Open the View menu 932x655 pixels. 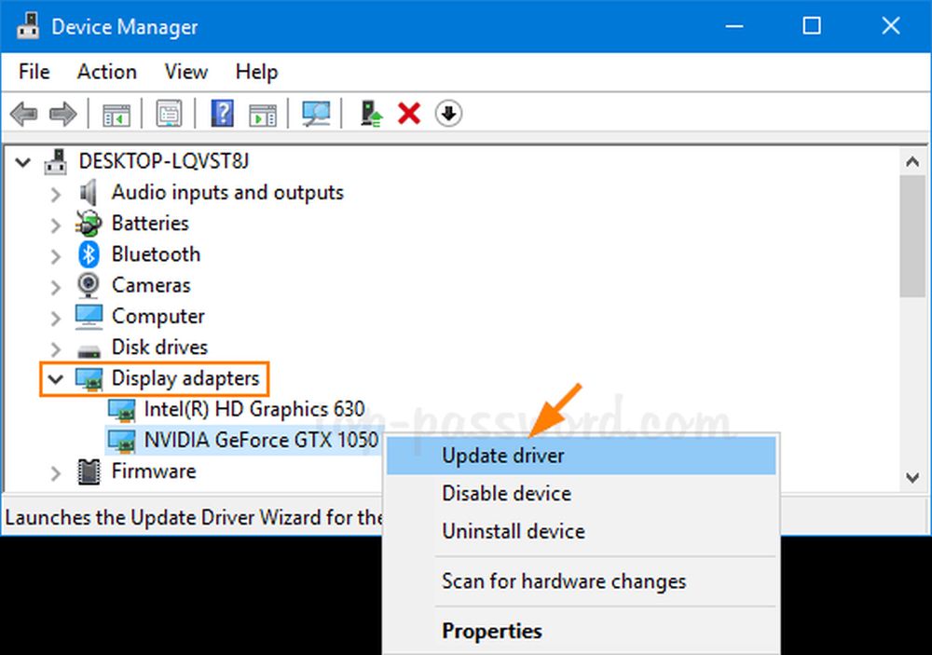(x=186, y=72)
